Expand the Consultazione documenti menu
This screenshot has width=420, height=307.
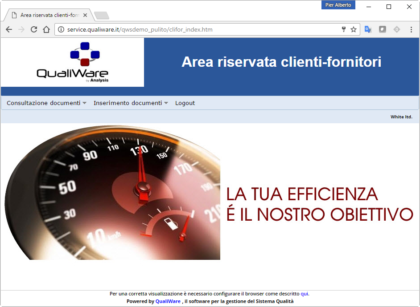46,103
